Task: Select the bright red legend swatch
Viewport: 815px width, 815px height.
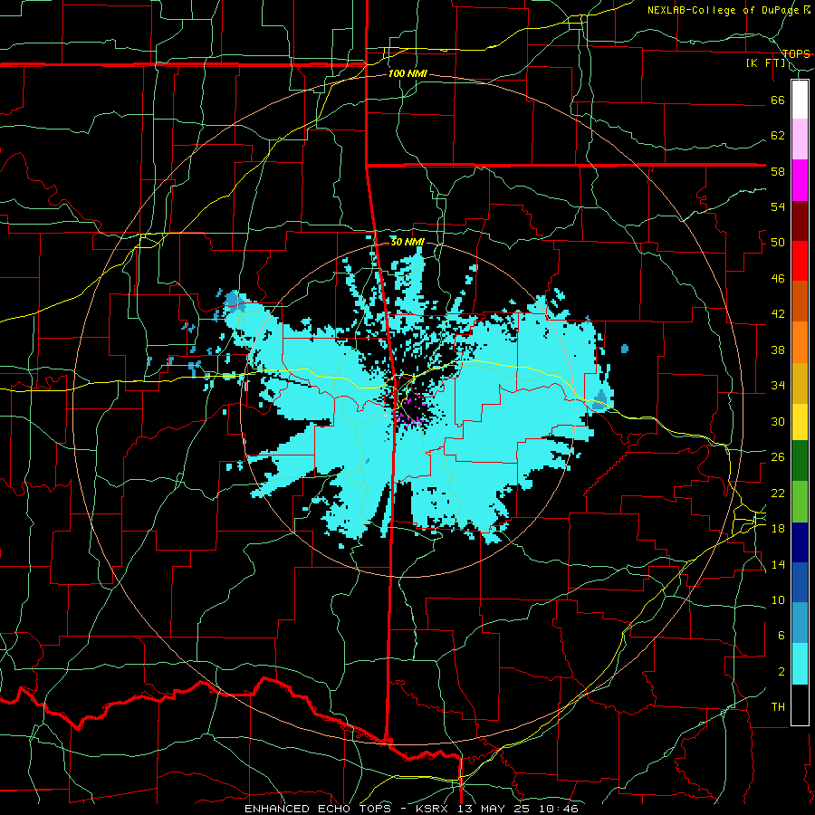Action: click(x=800, y=261)
